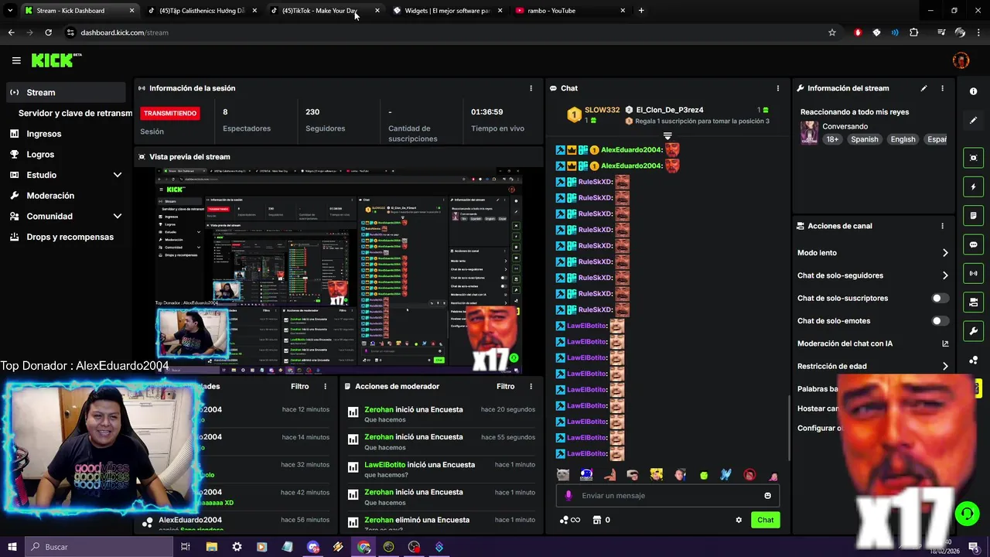This screenshot has height=557, width=990.
Task: Open Moderación del chat con IA external link
Action: (945, 343)
